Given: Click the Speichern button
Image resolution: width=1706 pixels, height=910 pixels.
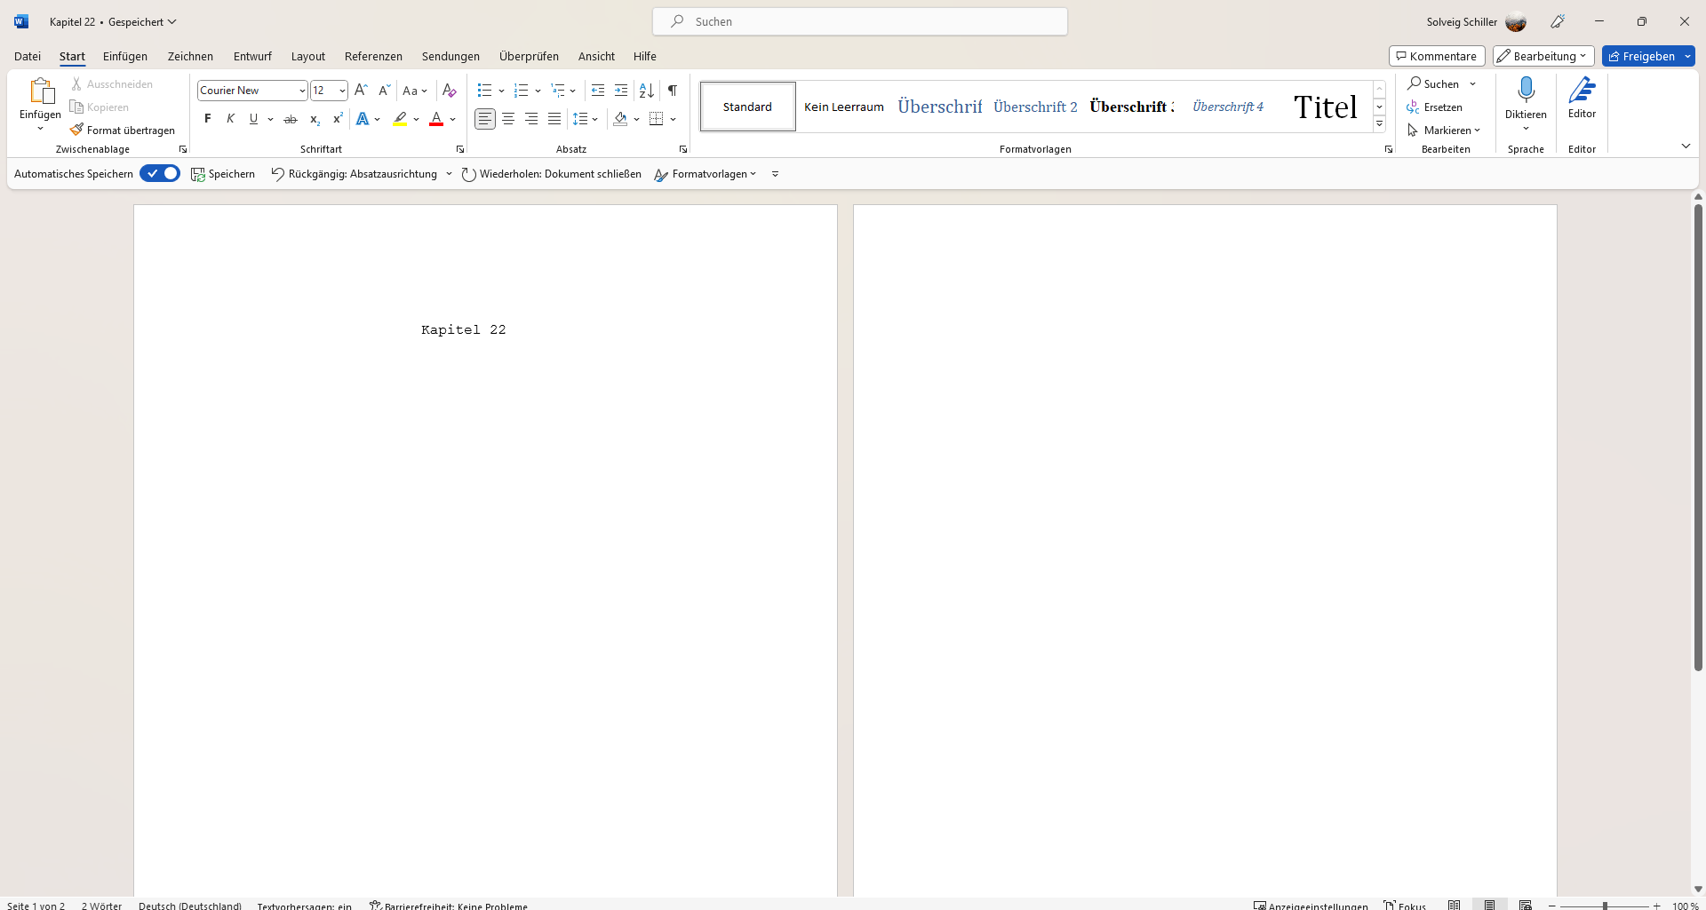Looking at the screenshot, I should 223,174.
